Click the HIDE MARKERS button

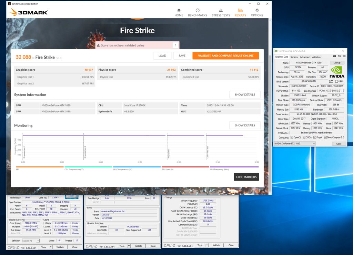(x=246, y=177)
